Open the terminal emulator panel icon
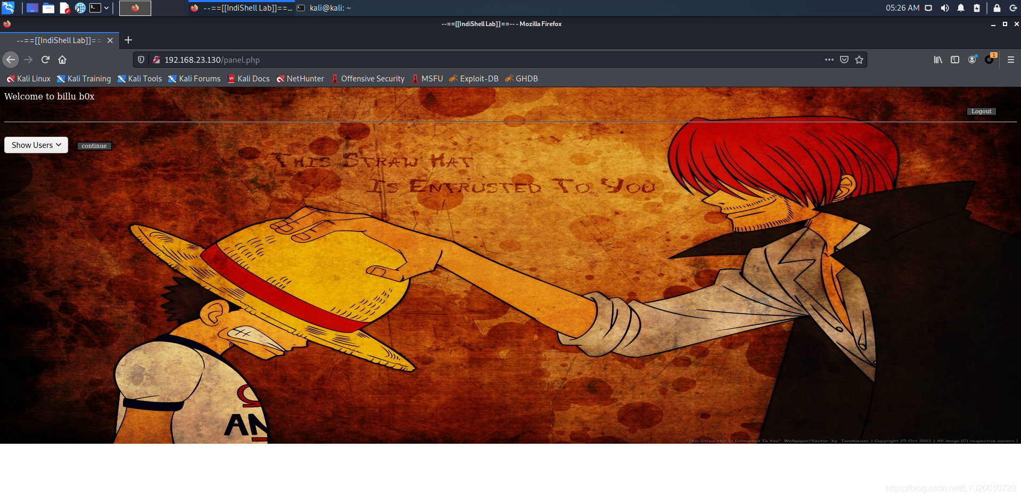Screen dimensions: 1021x498 (x=95, y=8)
